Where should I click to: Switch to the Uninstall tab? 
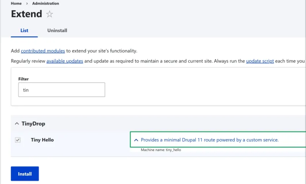tap(57, 31)
